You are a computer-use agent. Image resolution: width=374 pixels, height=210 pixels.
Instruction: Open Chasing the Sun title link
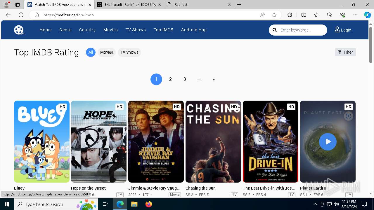(x=200, y=188)
